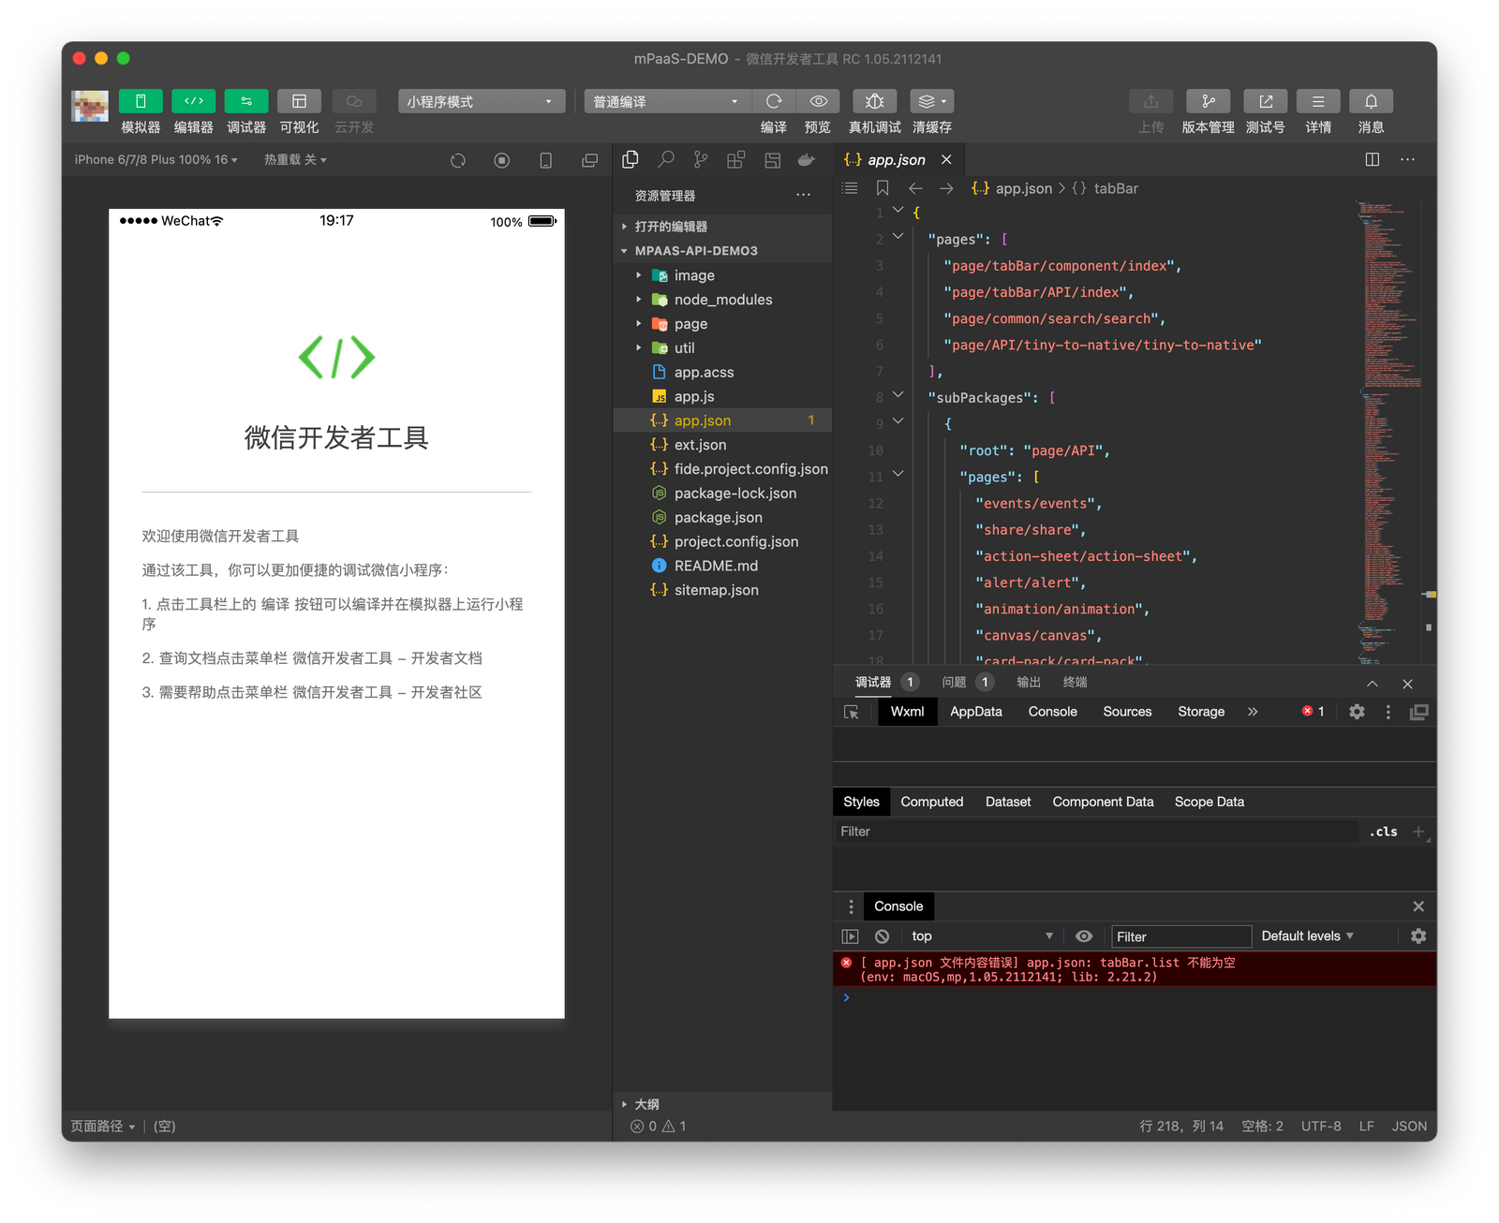Detach simulator into separate window
The image size is (1499, 1223).
tap(590, 160)
